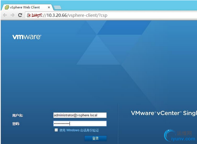
Task: Click the browser forward arrow
Action: click(x=12, y=15)
